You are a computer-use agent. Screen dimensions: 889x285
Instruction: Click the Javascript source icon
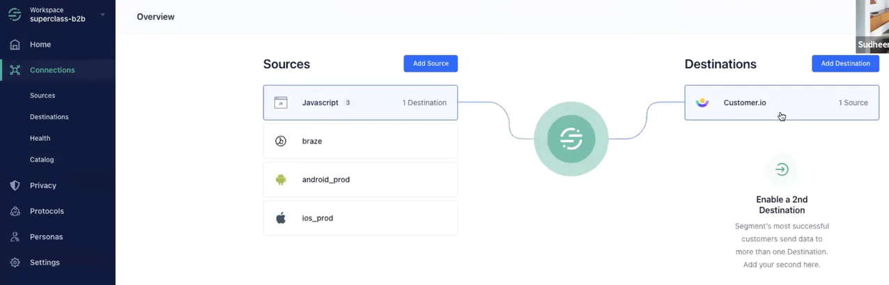pos(281,103)
